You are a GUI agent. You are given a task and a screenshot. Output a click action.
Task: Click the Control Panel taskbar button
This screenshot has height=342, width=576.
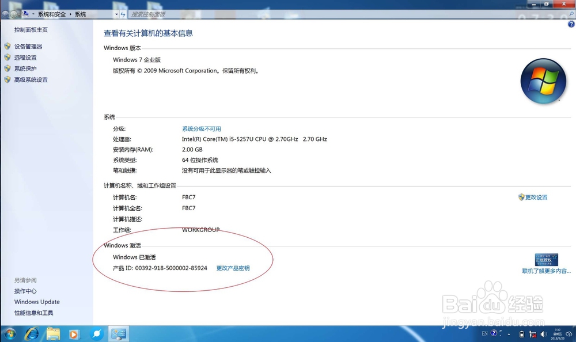pyautogui.click(x=118, y=333)
